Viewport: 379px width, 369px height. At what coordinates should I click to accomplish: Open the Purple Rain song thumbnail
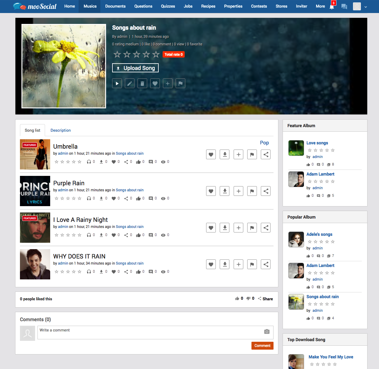pyautogui.click(x=35, y=191)
